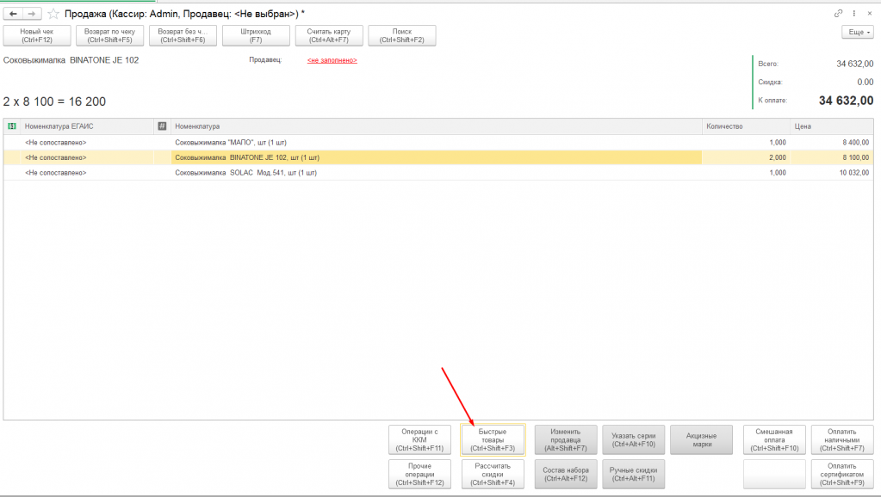Click Прочие операции button
This screenshot has width=881, height=497.
point(419,474)
